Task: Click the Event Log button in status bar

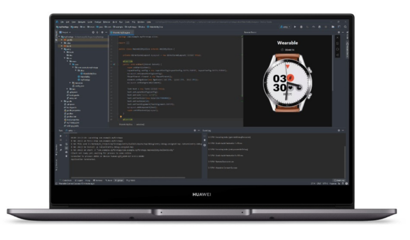Action: (339, 180)
